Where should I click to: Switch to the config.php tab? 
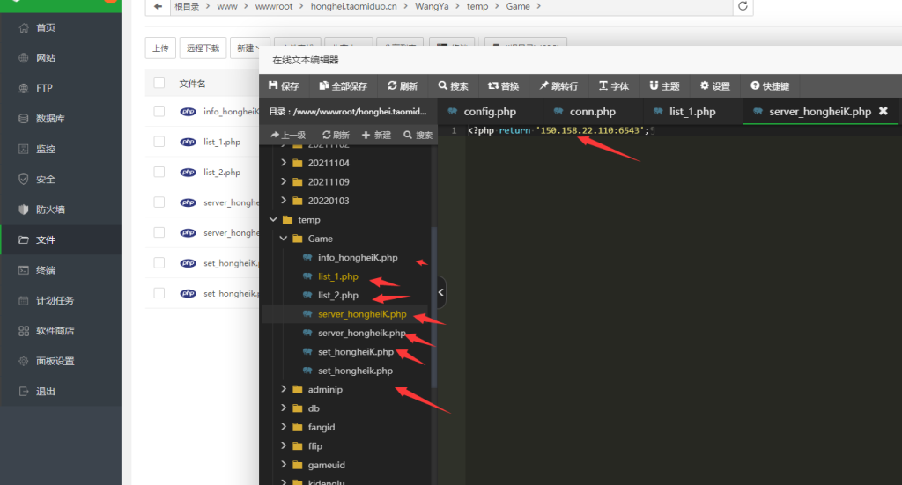click(x=482, y=112)
